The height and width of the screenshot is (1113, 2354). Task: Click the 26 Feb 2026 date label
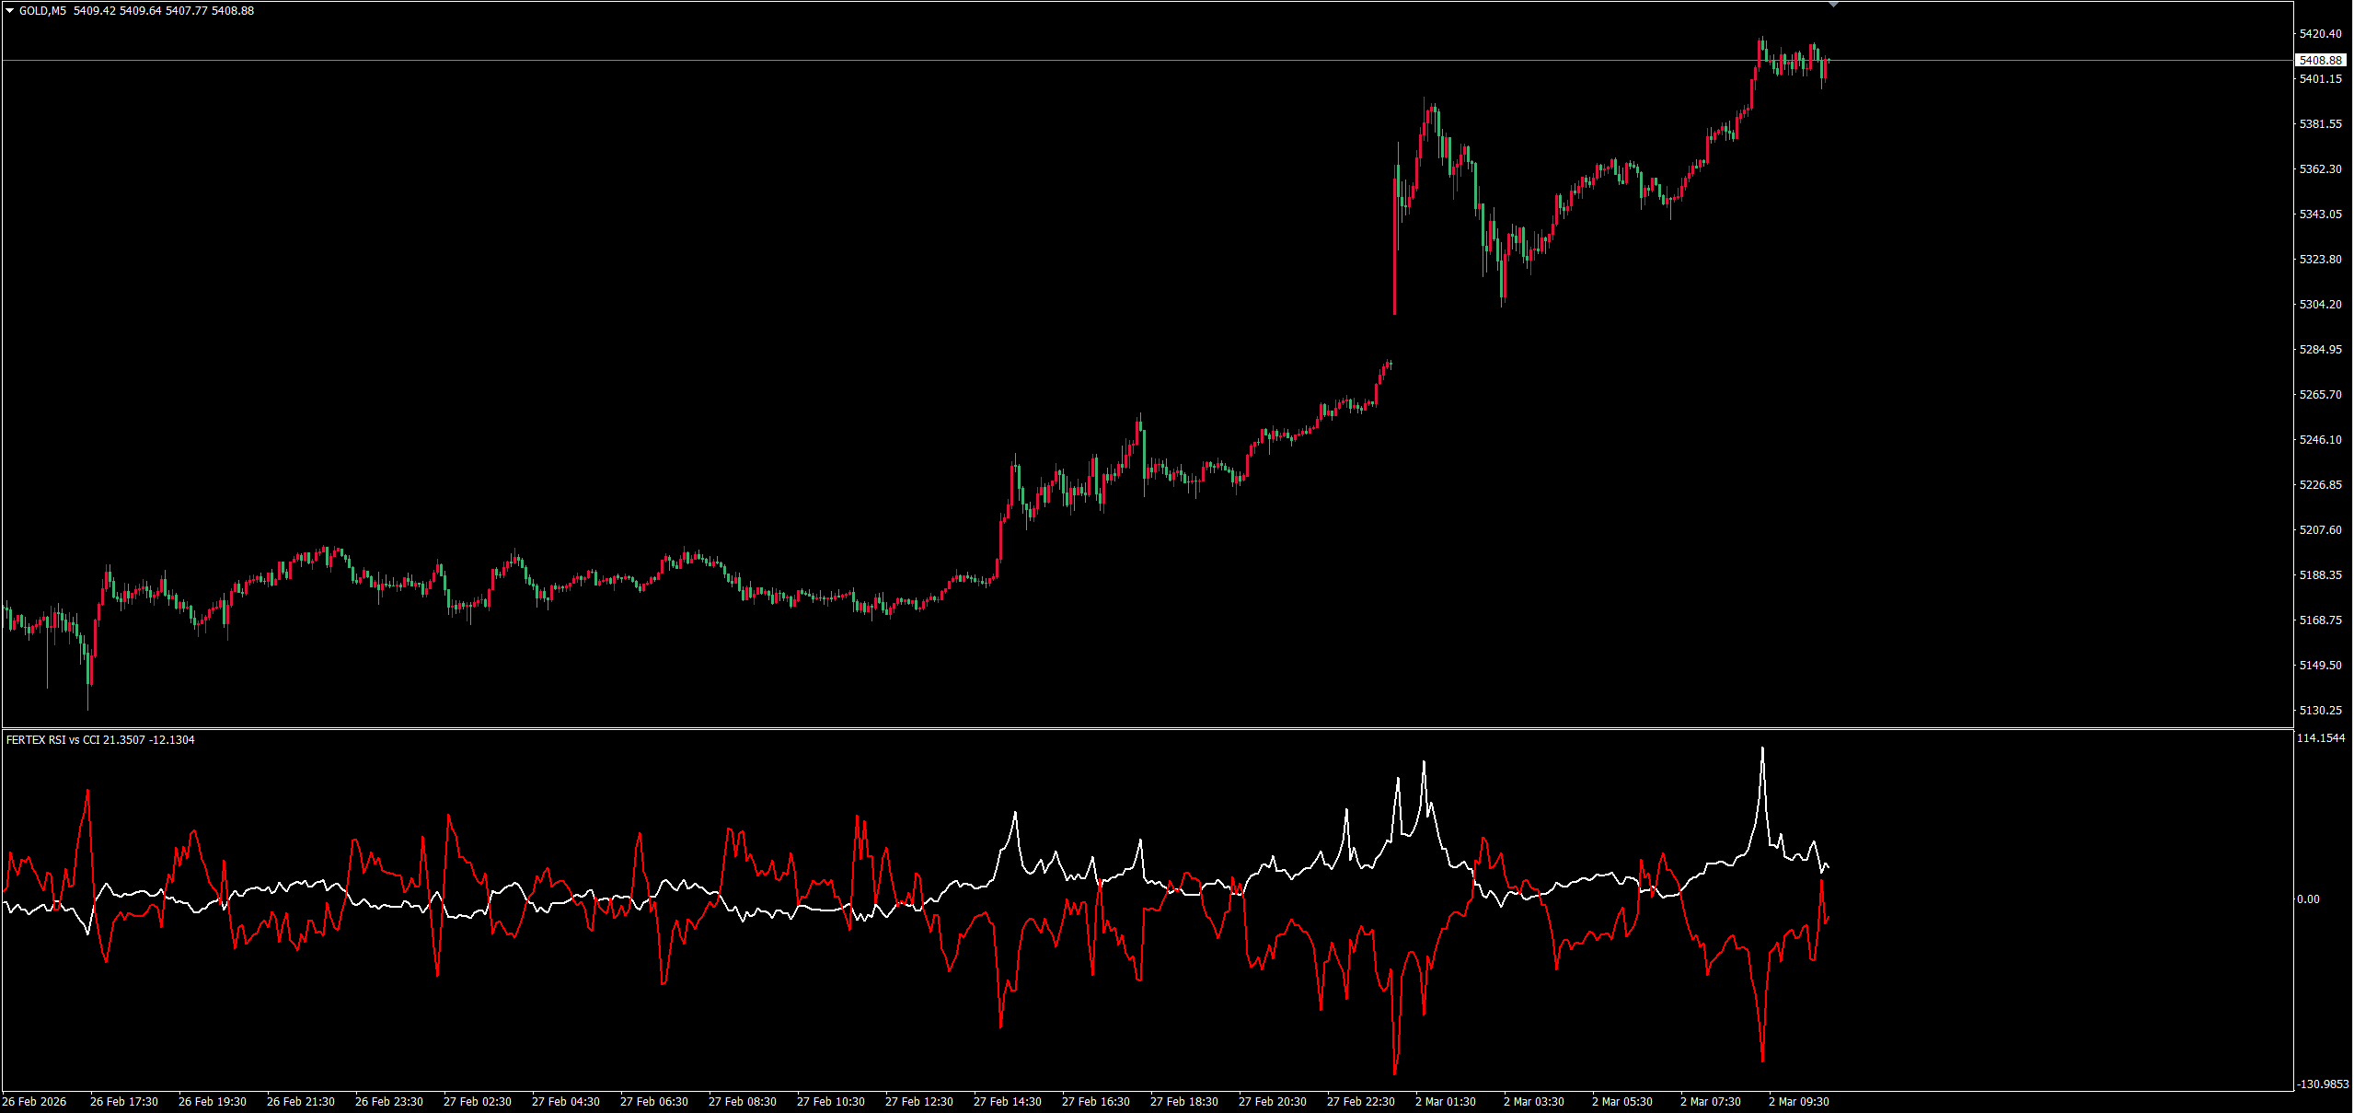34,1102
